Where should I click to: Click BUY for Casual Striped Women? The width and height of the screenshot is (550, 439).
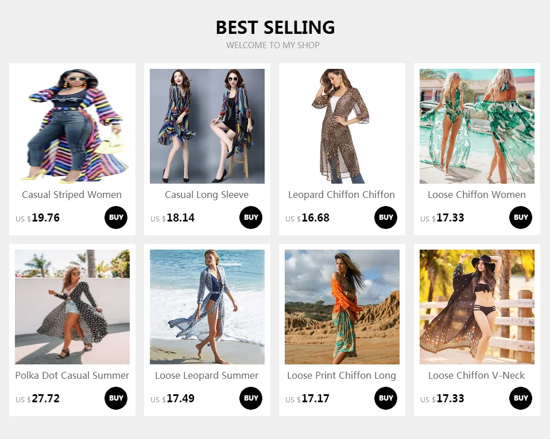[x=116, y=217]
